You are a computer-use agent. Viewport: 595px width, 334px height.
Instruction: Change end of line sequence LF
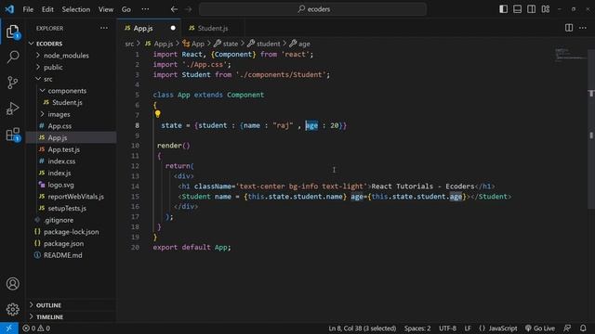point(468,328)
